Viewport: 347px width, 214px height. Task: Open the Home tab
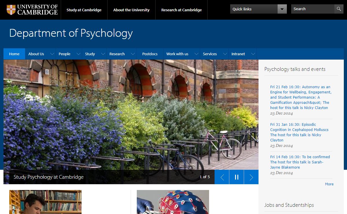point(14,54)
